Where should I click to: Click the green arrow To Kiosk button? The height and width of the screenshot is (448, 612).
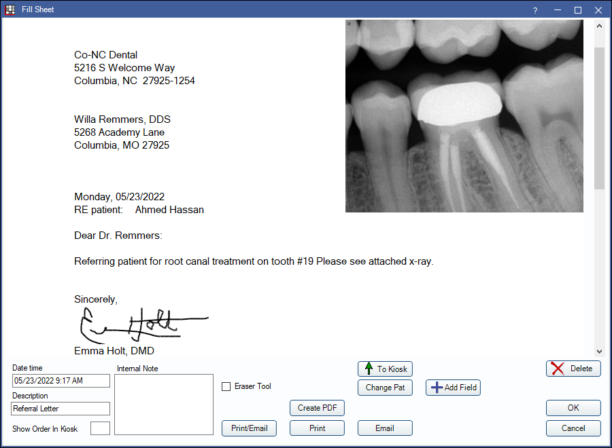[385, 369]
